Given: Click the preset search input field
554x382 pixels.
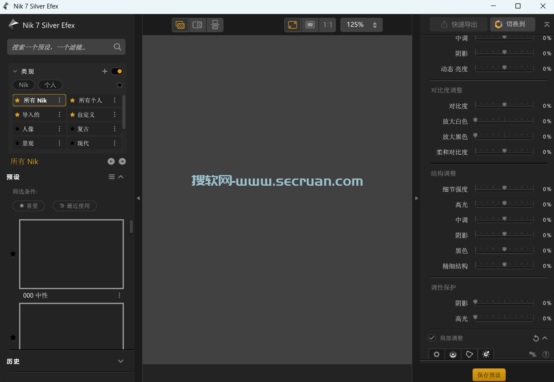Looking at the screenshot, I should pos(66,47).
